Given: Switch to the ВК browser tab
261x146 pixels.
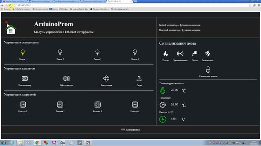Looking at the screenshot, I should (x=66, y=1).
